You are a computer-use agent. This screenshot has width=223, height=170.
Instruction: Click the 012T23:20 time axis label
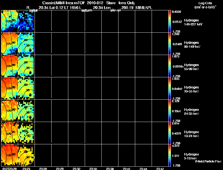click(9, 169)
